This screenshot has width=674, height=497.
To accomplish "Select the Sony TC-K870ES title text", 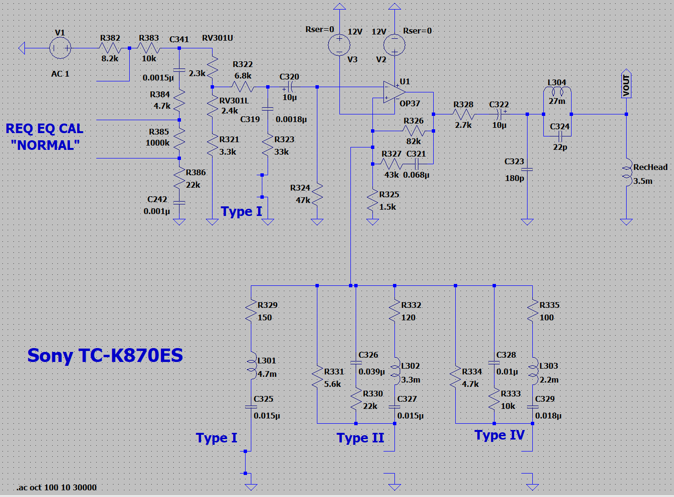I will point(105,355).
